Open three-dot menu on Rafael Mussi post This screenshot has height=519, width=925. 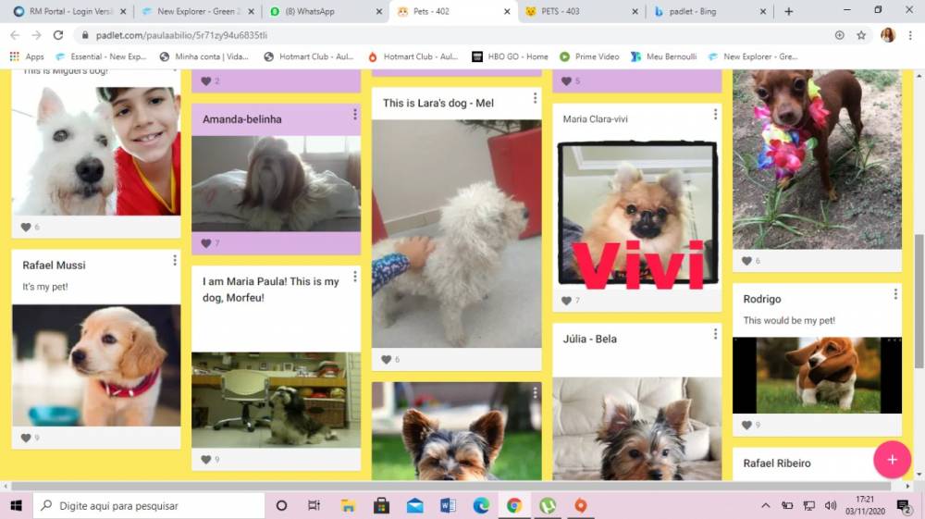pos(174,261)
